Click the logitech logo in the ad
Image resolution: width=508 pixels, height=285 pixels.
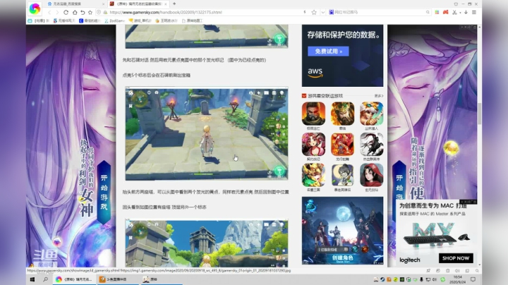pos(410,260)
